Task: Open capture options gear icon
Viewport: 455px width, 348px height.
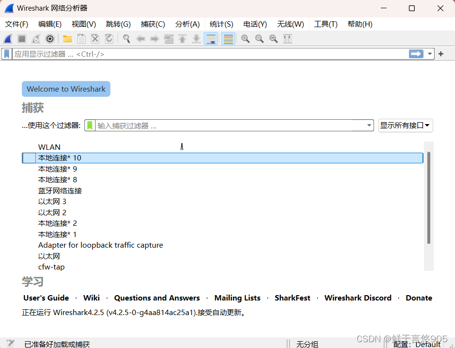Action: [50, 39]
